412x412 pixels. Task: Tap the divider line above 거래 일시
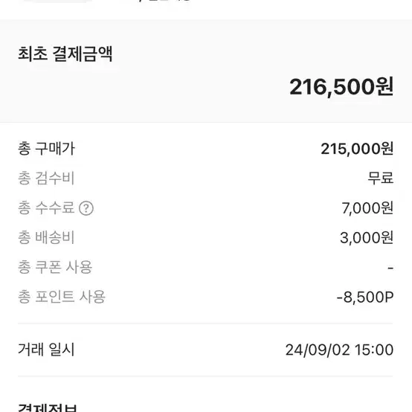205,324
